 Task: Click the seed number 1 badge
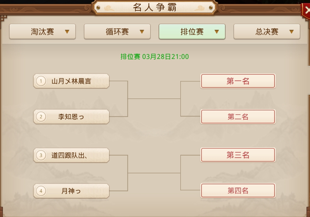(41, 81)
